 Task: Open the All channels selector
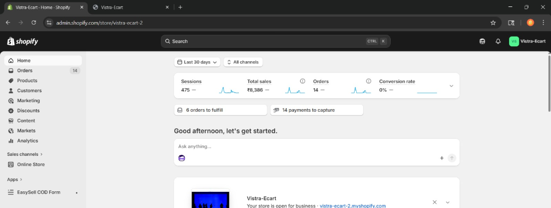point(243,62)
